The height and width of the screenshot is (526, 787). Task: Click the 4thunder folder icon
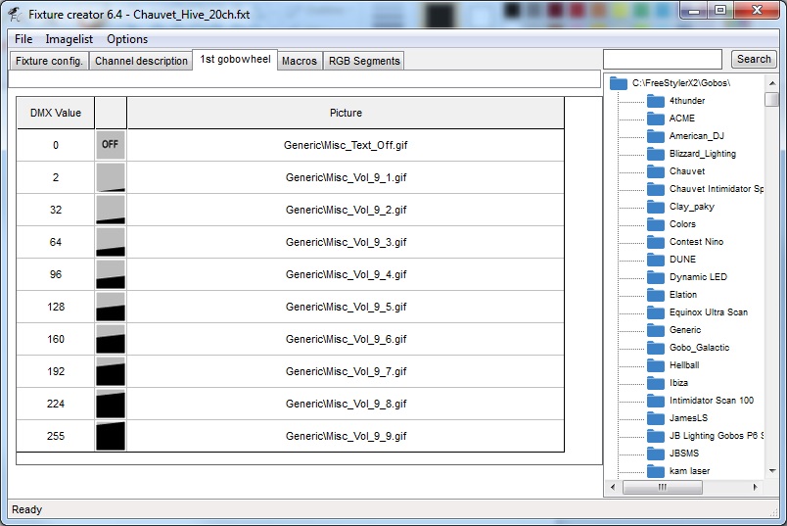pyautogui.click(x=656, y=101)
